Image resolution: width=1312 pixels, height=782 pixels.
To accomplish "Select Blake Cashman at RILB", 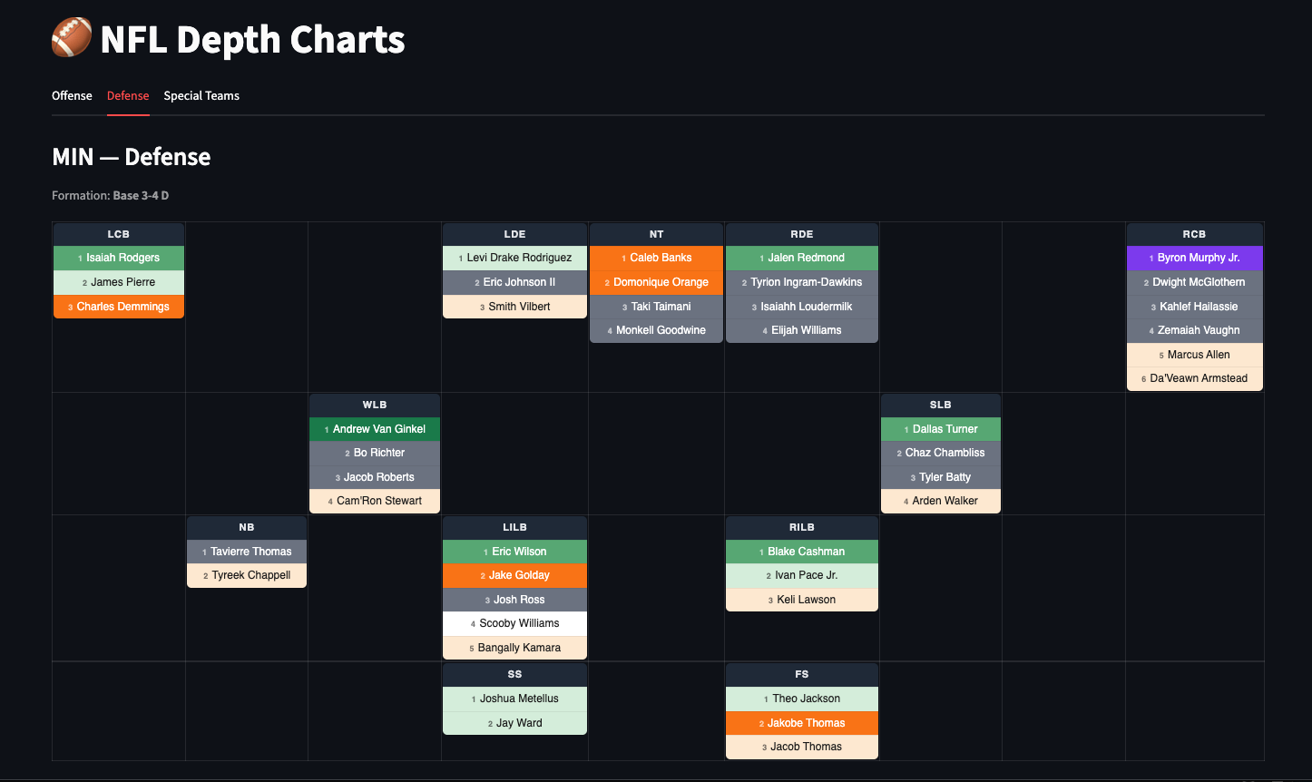I will (x=802, y=552).
